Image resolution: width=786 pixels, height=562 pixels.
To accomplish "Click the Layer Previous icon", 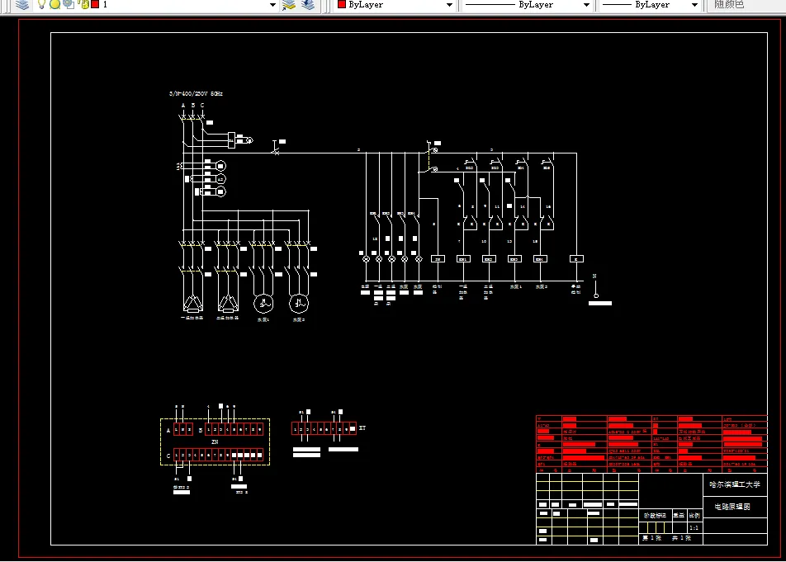I will click(x=308, y=5).
